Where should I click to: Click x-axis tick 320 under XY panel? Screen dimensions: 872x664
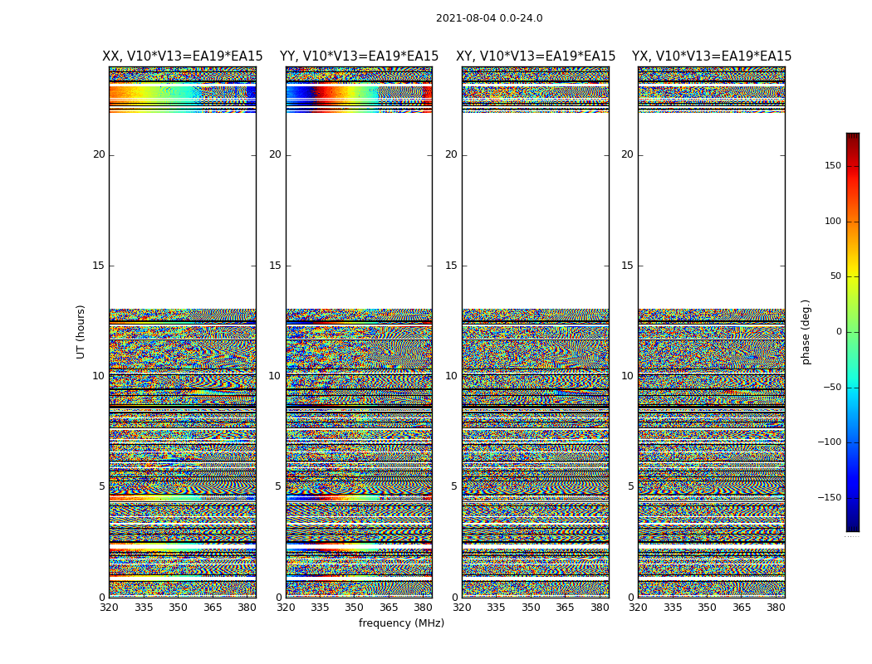(462, 608)
